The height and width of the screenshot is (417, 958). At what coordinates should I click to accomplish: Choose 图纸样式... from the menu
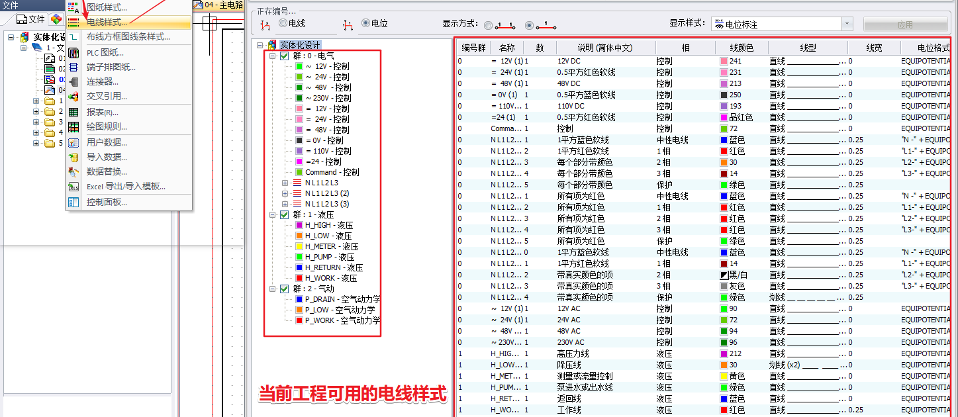pyautogui.click(x=128, y=8)
